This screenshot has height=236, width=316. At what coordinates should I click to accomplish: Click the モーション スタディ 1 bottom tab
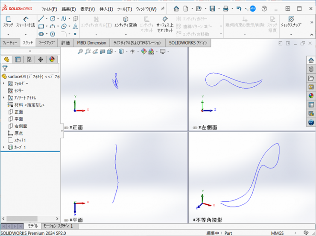58,226
